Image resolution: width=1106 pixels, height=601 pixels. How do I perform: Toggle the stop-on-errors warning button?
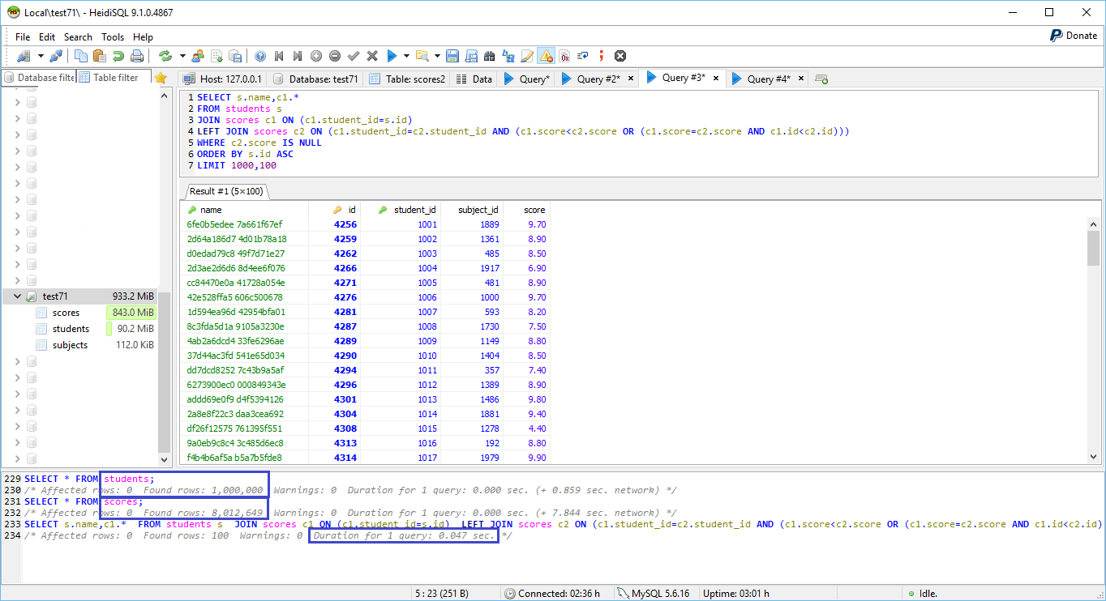pyautogui.click(x=546, y=56)
